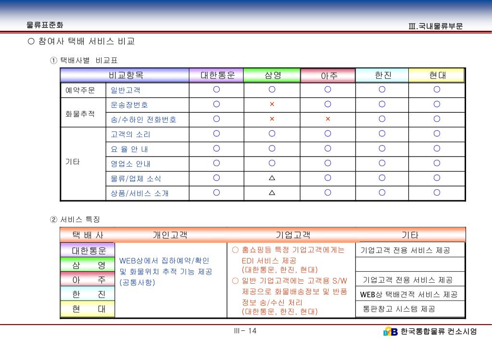
Task: Click the circle for 삼영 일반고객
Action: pos(272,89)
